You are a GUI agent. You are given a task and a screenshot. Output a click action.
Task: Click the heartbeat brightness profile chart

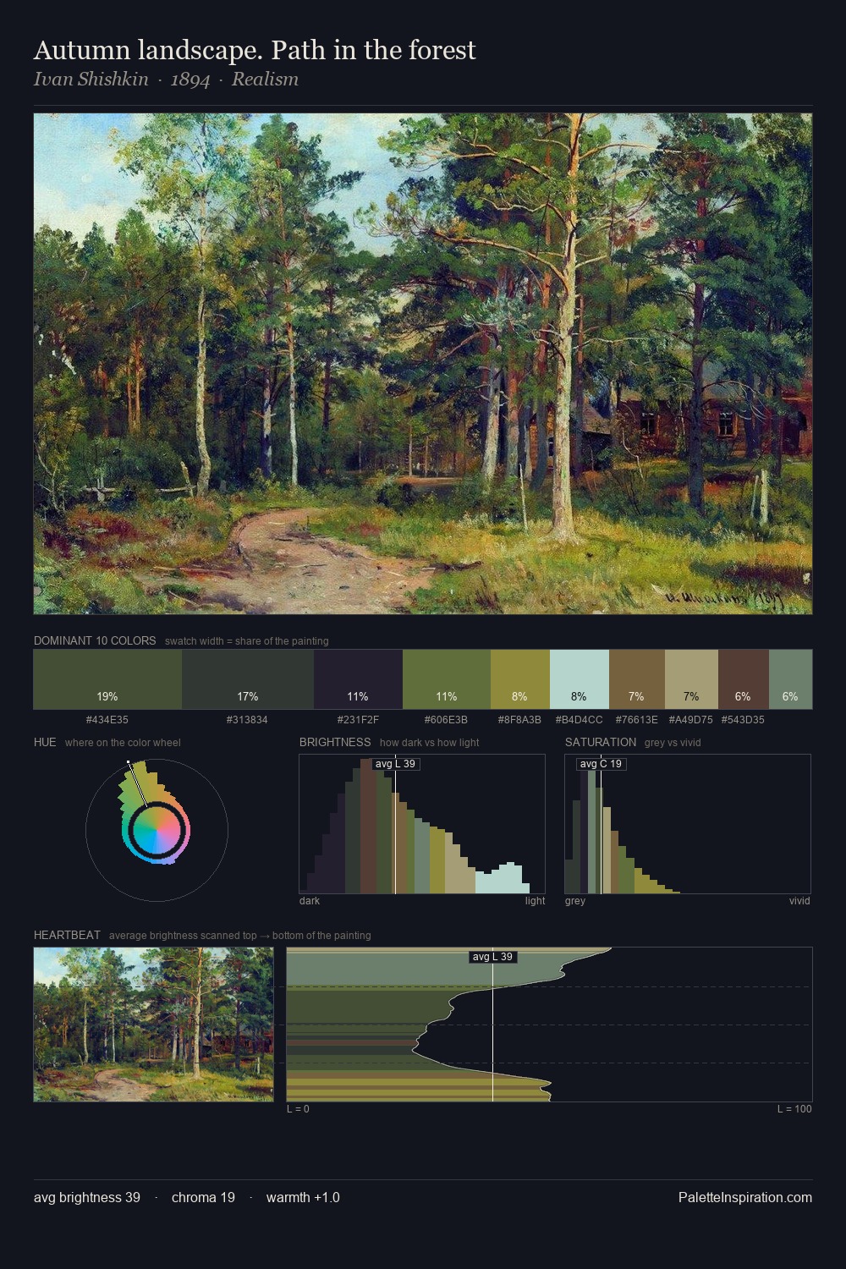[x=549, y=1025]
